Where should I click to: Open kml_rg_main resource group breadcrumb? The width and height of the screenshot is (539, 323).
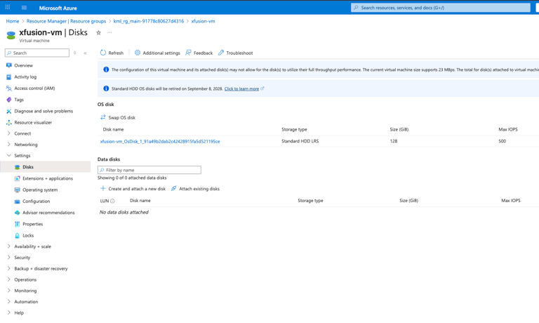point(149,21)
